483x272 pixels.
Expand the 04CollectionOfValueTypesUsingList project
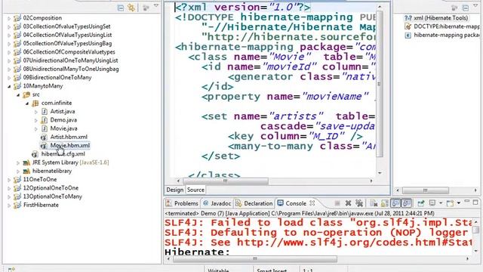tap(9, 36)
